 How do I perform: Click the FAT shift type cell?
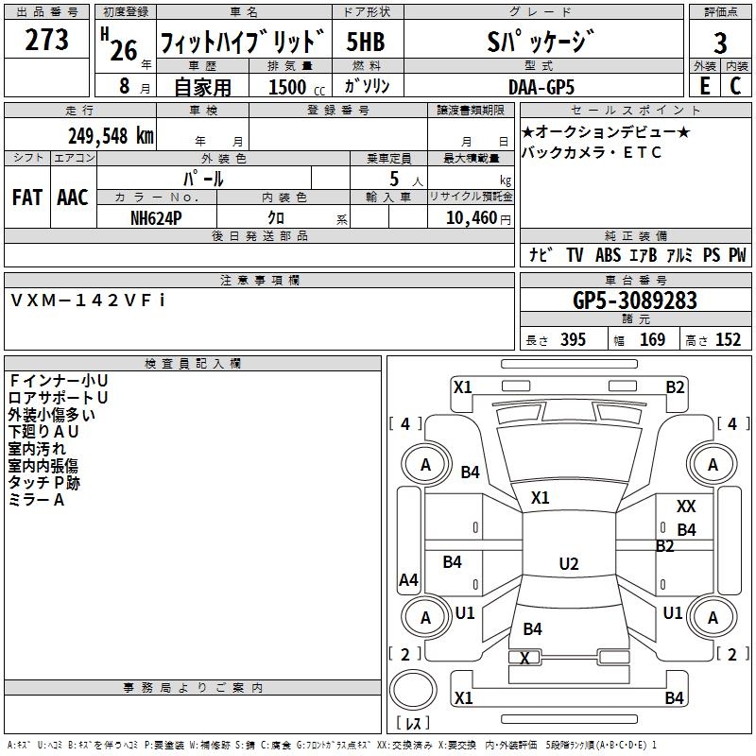26,198
